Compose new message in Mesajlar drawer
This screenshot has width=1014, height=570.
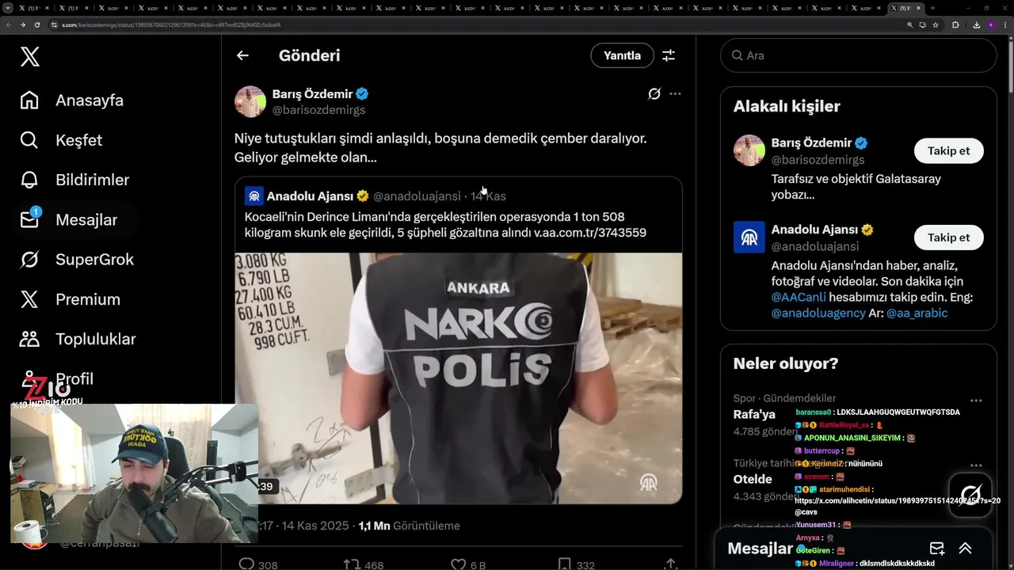click(936, 549)
